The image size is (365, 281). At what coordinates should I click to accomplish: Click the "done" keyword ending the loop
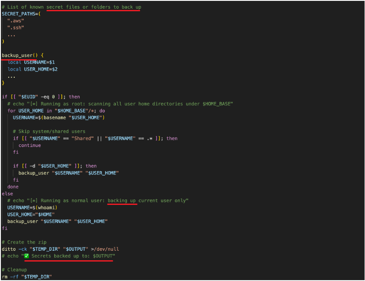[x=13, y=186]
